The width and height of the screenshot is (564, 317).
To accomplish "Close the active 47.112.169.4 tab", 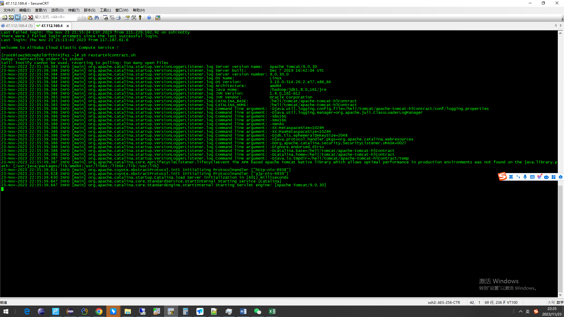I will [x=68, y=26].
